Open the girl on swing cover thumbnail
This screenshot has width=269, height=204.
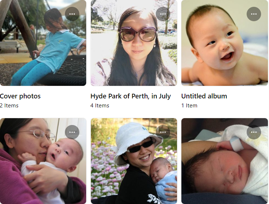point(43,43)
